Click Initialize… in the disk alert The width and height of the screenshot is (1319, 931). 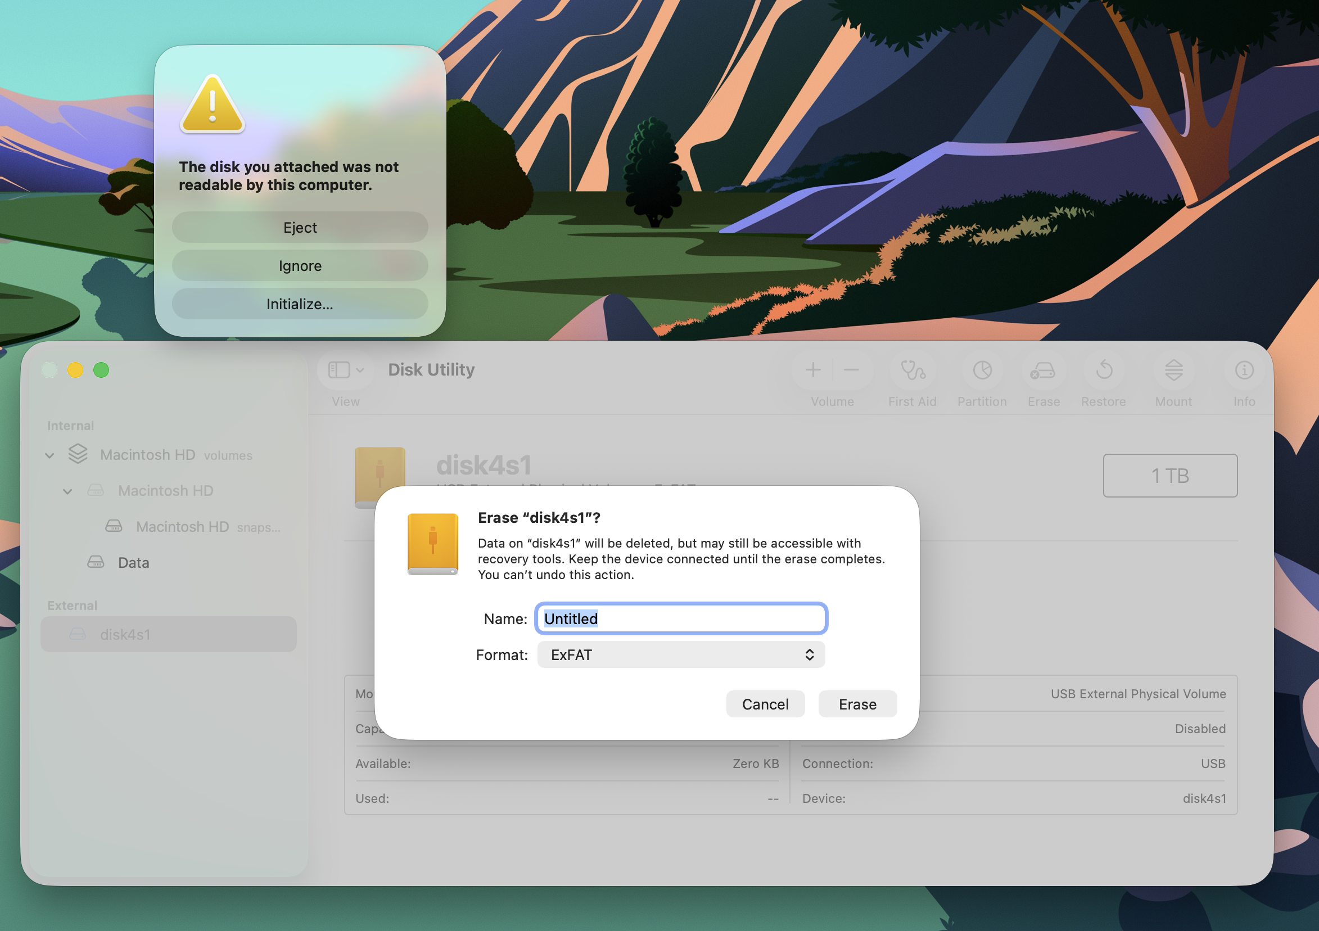click(x=300, y=304)
